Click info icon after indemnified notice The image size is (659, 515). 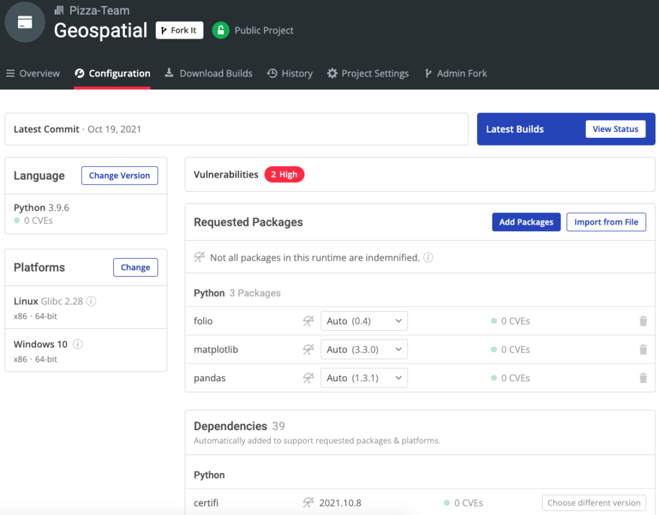(428, 257)
